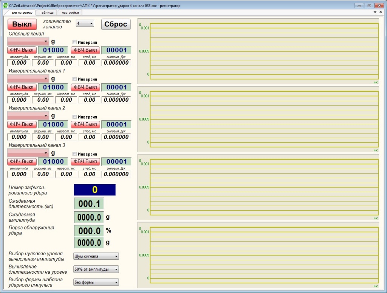Toggle the red Выкл power button

[x=22, y=24]
